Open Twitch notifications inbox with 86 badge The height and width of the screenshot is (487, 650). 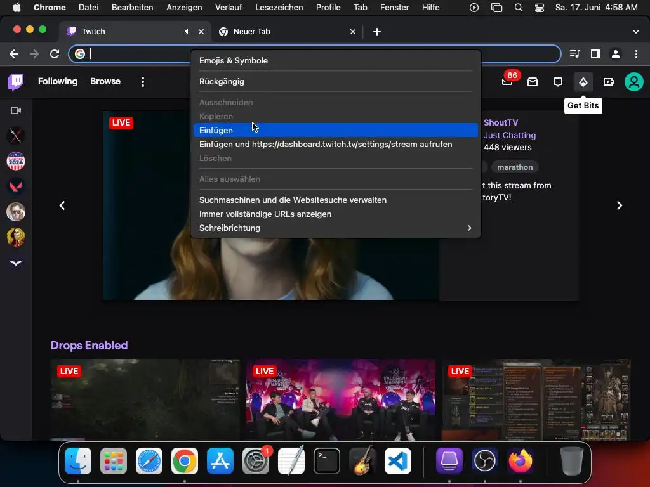tap(507, 82)
